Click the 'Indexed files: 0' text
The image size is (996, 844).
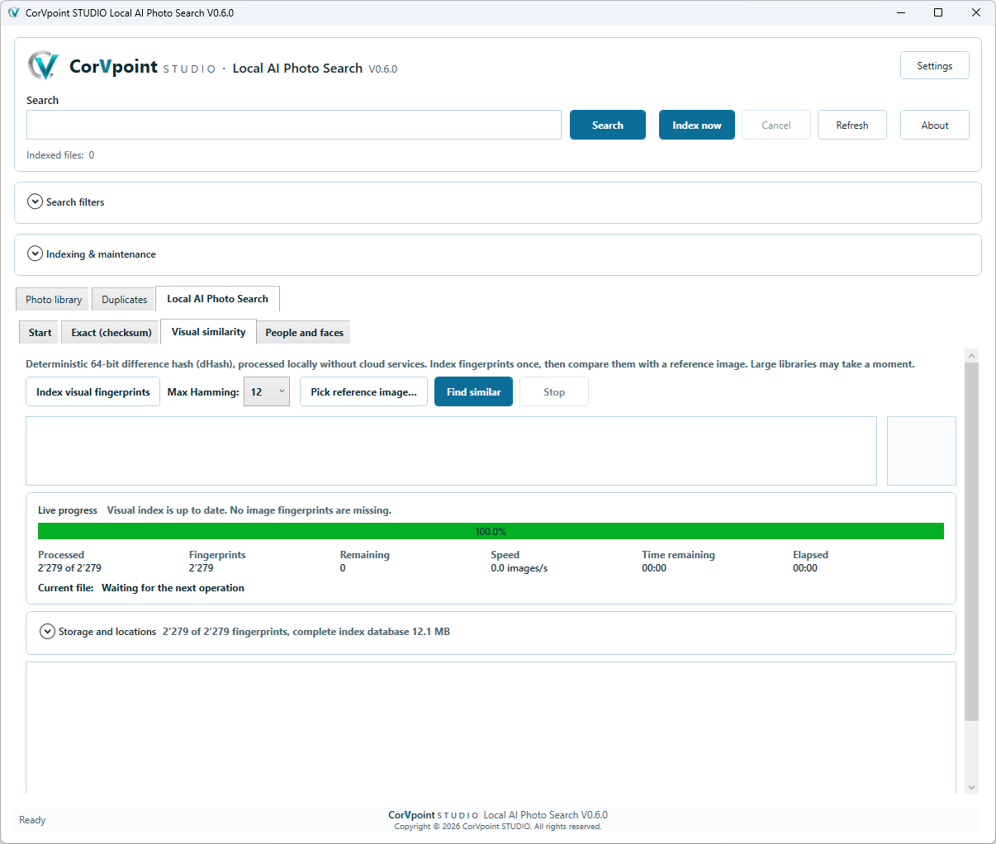[60, 154]
